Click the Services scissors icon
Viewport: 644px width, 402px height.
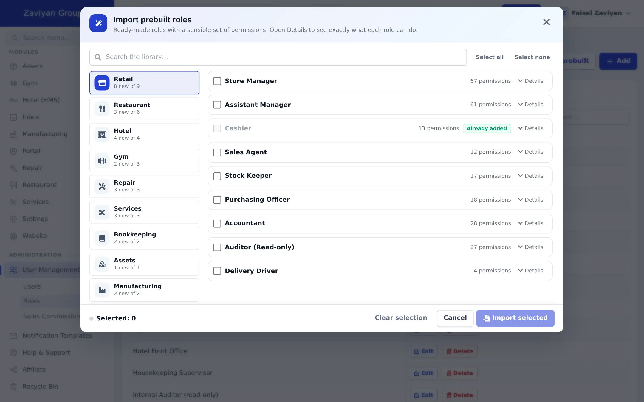coord(102,212)
